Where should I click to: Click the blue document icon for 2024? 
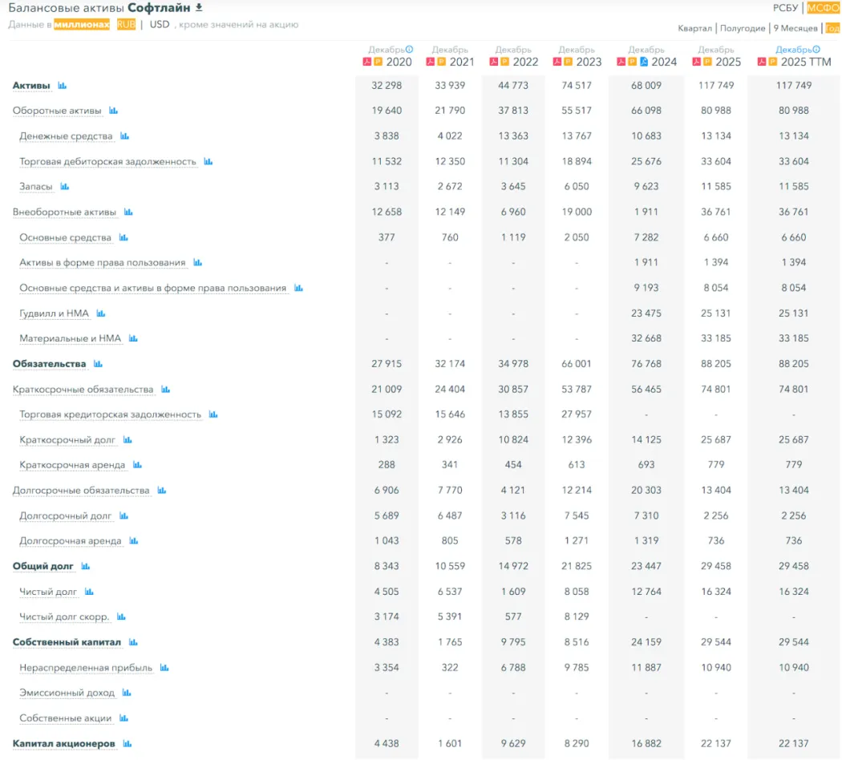tap(644, 62)
